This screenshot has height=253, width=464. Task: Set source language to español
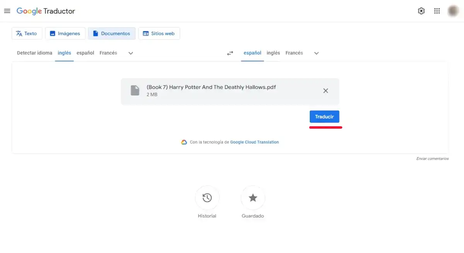[x=85, y=53]
